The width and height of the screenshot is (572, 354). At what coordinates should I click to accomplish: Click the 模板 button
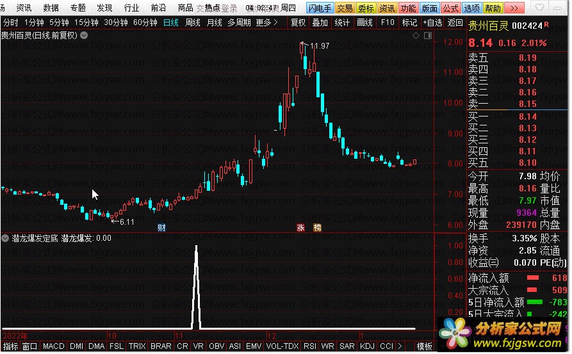(425, 346)
